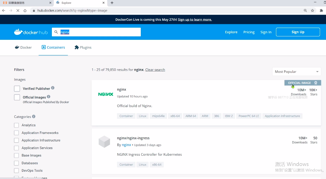
Task: Click the '10K+ Stars' count on nginx
Action: (x=313, y=92)
